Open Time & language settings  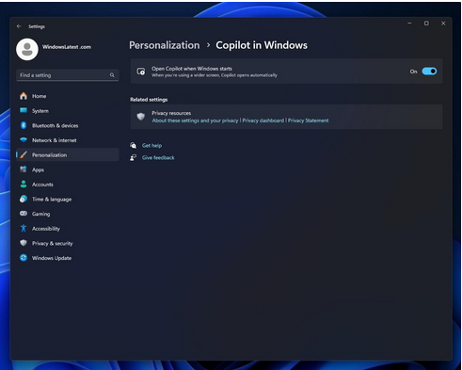click(68, 199)
